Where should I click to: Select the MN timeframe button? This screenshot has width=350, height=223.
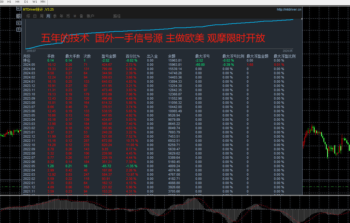(43, 2)
